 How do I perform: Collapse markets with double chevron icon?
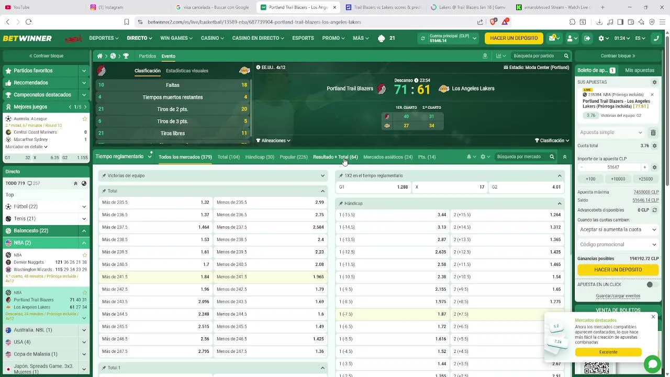(x=564, y=157)
